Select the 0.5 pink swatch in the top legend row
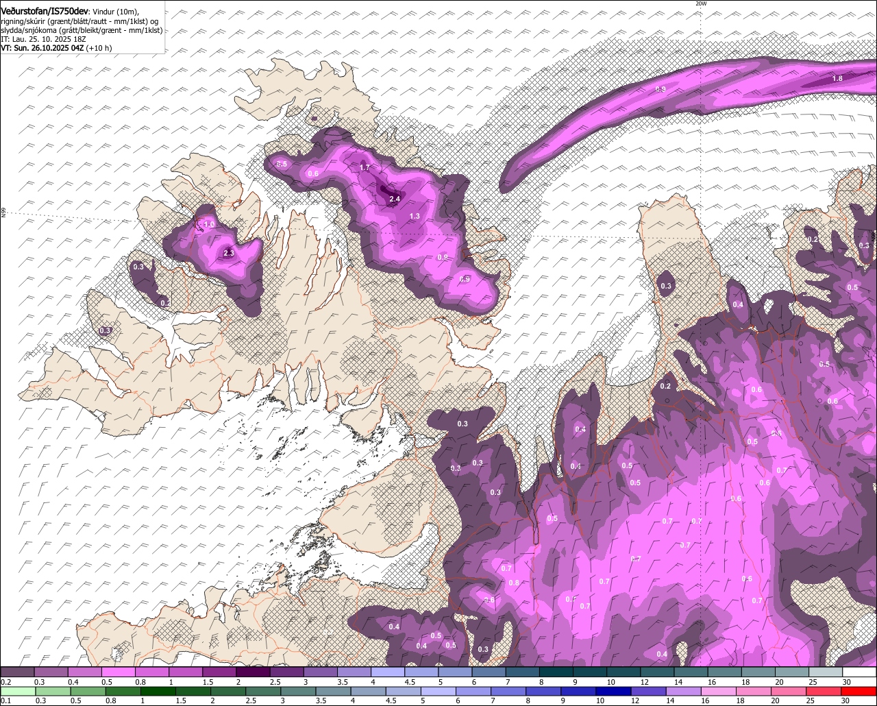 [118, 672]
